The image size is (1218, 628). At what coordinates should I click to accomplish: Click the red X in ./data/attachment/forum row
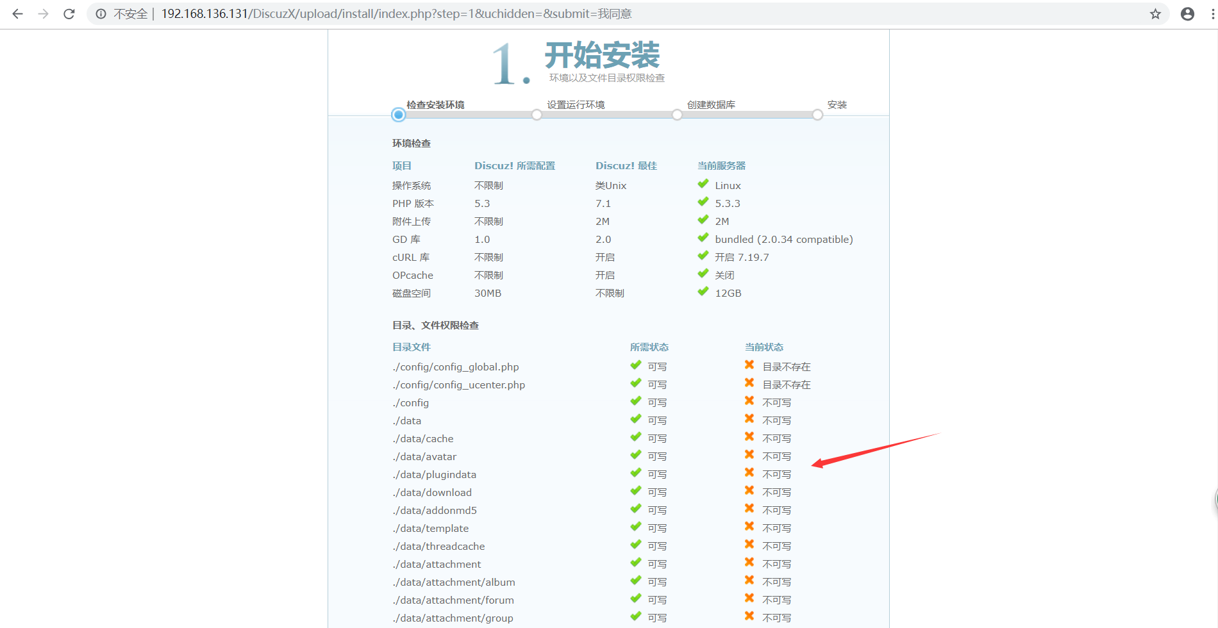pyautogui.click(x=749, y=598)
